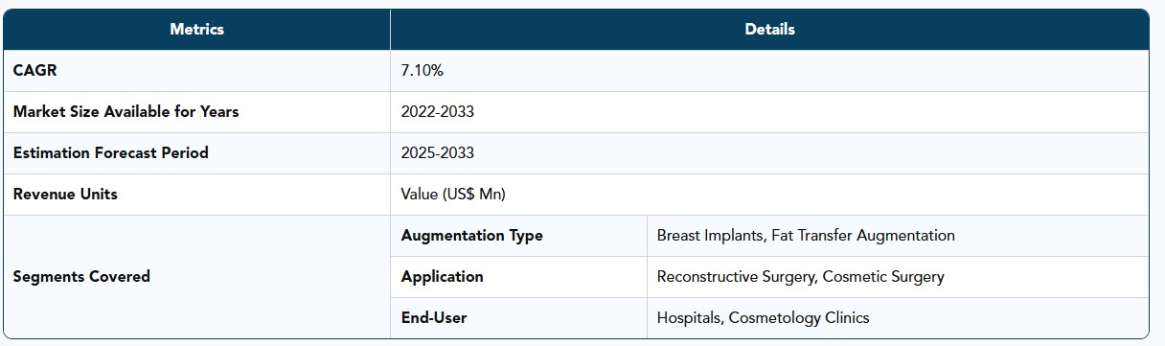Click Hospitals, Cosmetology Clinics text
The image size is (1165, 346).
763,317
